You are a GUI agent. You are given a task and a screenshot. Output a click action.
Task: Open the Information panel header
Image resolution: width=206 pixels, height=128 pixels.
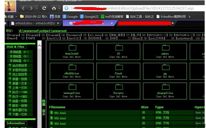[x=16, y=123]
